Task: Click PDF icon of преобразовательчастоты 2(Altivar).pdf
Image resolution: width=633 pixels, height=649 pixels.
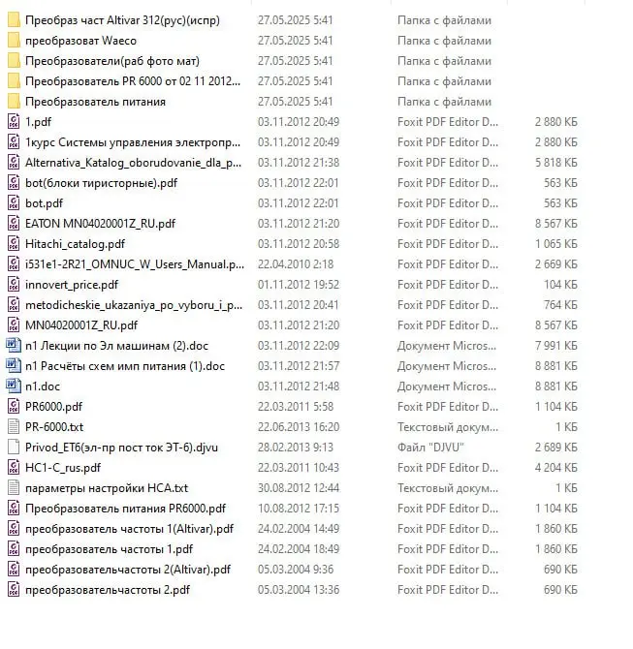Action: [x=14, y=569]
